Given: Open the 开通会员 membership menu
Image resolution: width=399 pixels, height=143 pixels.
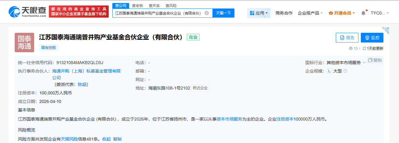Looking at the screenshot, I should coord(342,13).
